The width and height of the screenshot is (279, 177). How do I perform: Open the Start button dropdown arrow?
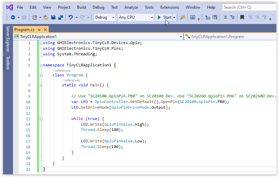tap(174, 17)
